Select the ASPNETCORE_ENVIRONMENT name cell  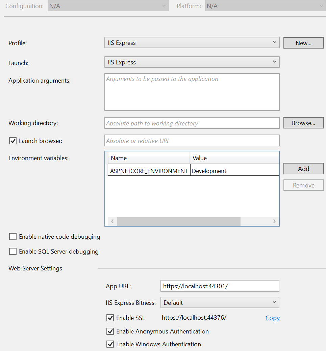149,171
